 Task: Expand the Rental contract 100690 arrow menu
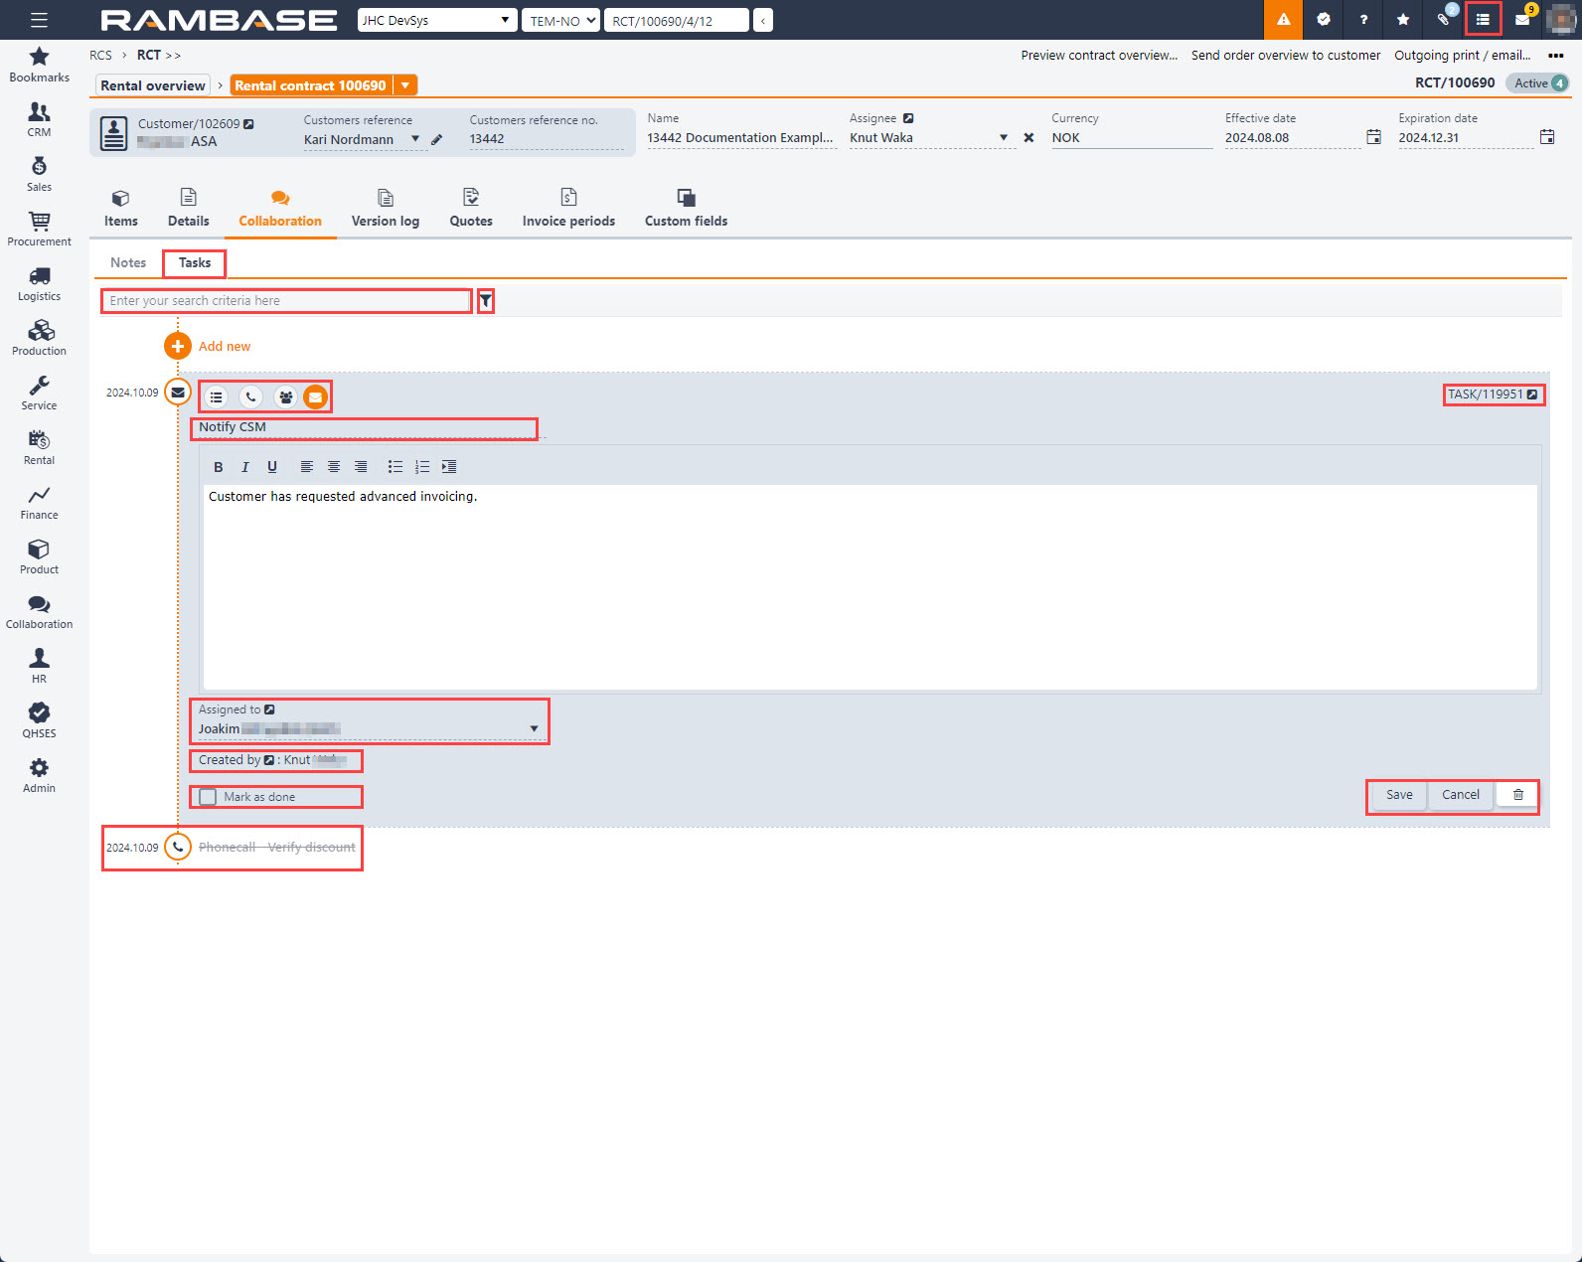click(405, 85)
